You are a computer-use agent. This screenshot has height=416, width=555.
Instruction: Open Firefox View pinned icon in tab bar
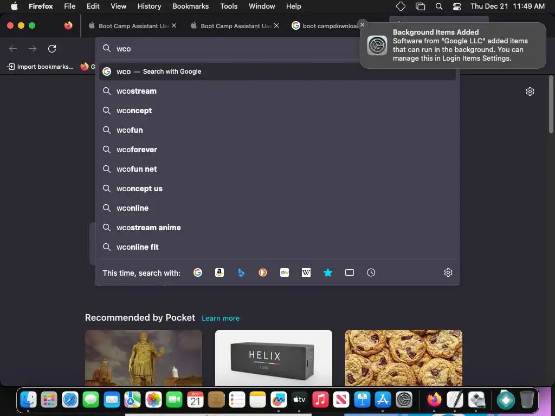(x=68, y=25)
